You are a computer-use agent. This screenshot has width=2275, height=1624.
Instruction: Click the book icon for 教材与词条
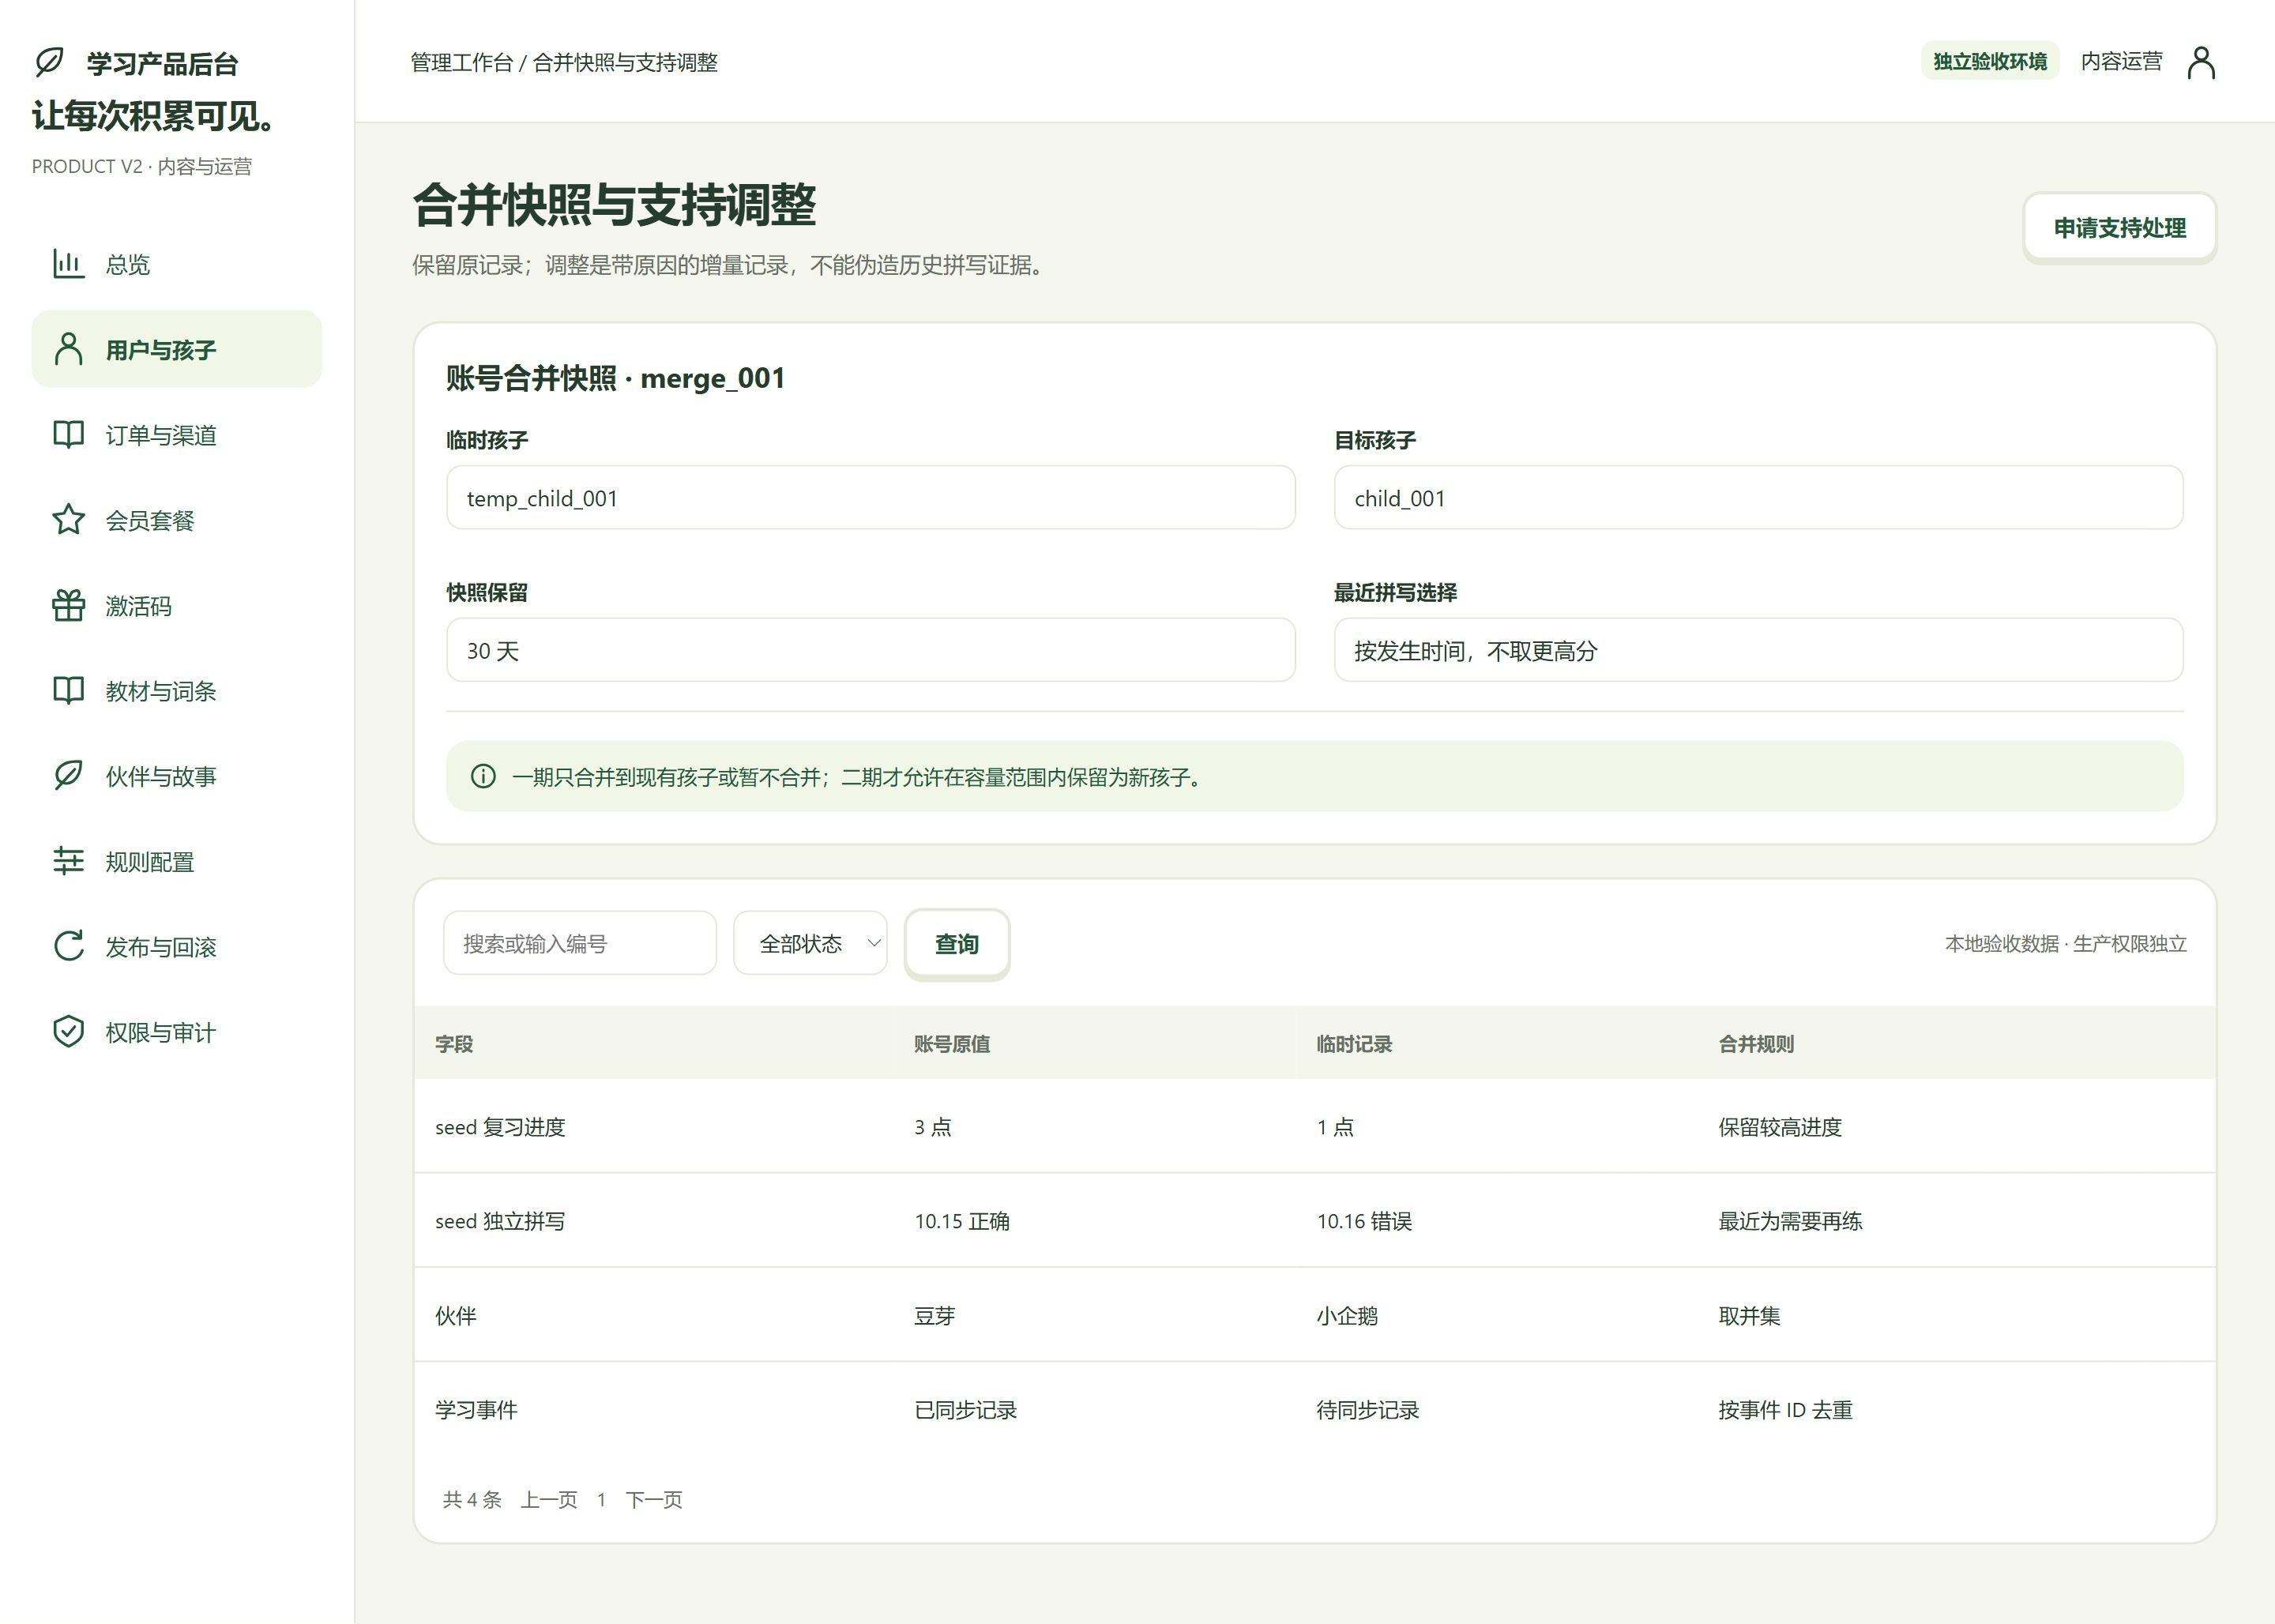pos(68,690)
